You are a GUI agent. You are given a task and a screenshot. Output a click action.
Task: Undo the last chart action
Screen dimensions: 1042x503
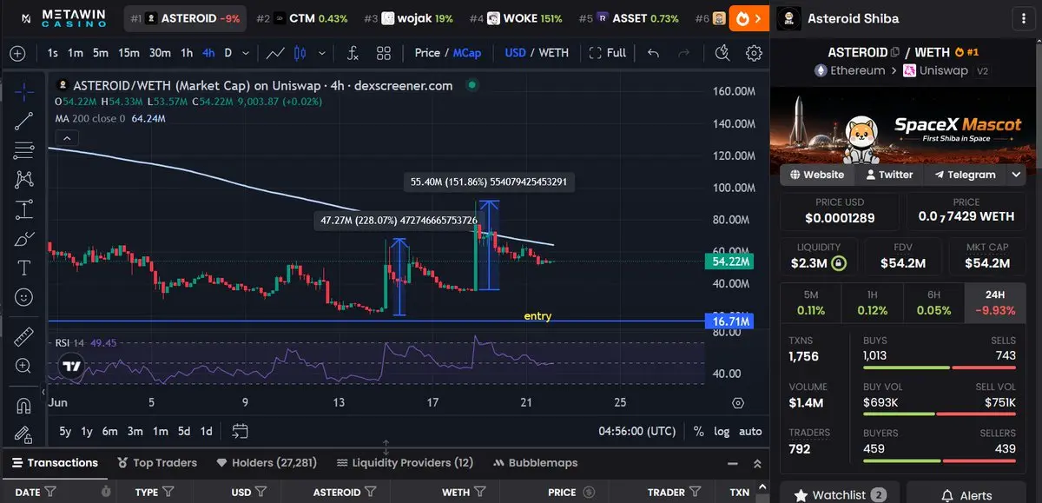pos(654,53)
